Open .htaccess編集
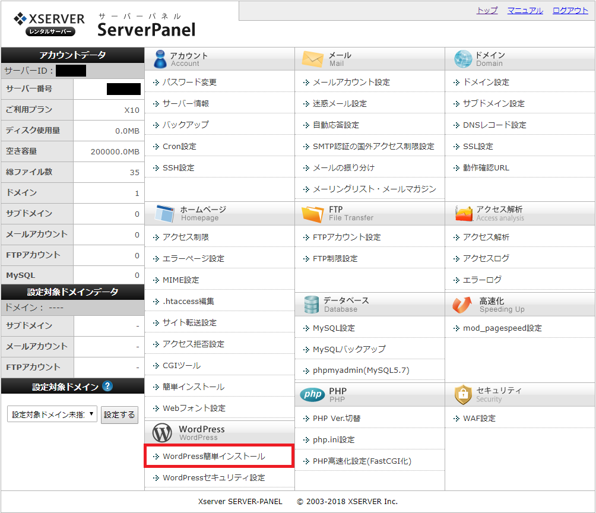596x513 pixels. pyautogui.click(x=188, y=301)
